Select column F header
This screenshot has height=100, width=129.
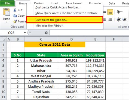point(114,39)
